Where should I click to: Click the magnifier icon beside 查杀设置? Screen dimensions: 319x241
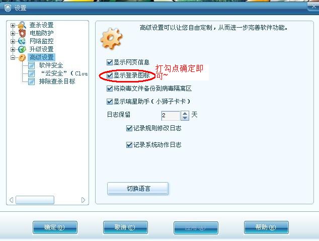click(x=22, y=25)
